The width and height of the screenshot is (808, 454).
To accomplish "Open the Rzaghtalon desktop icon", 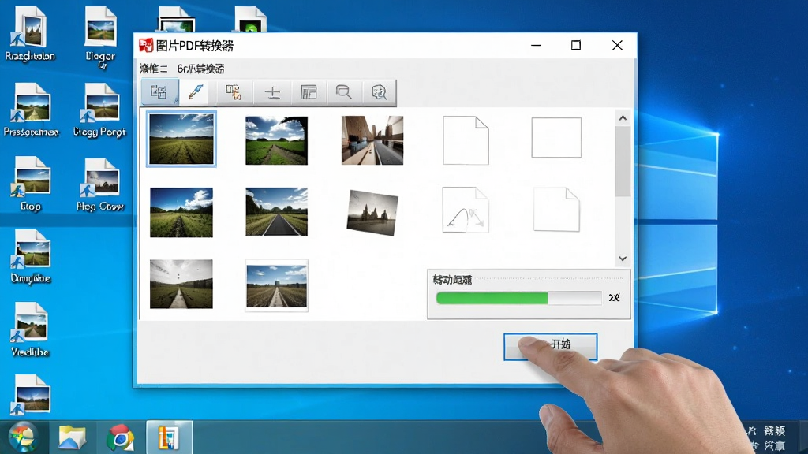I will 31,33.
